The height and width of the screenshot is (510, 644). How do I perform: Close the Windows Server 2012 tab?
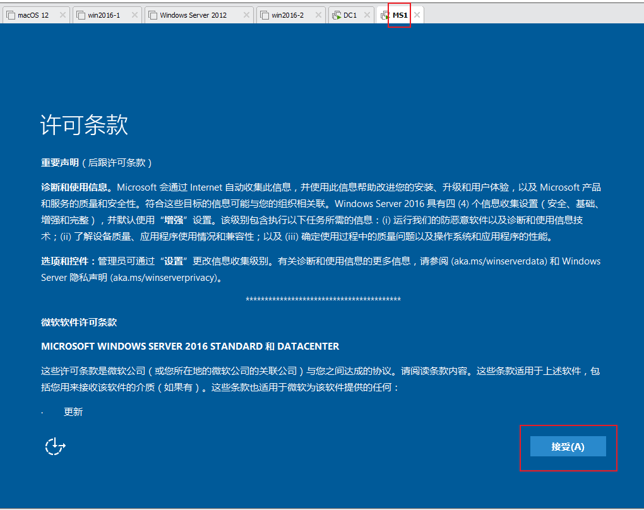[x=246, y=15]
